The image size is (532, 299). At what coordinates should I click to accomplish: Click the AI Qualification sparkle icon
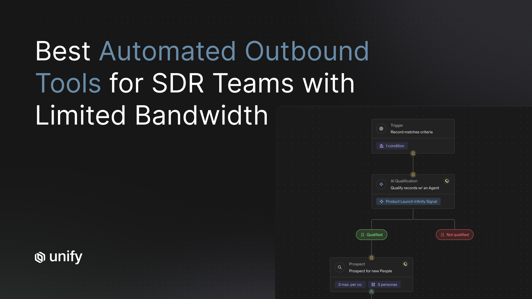coord(381,184)
